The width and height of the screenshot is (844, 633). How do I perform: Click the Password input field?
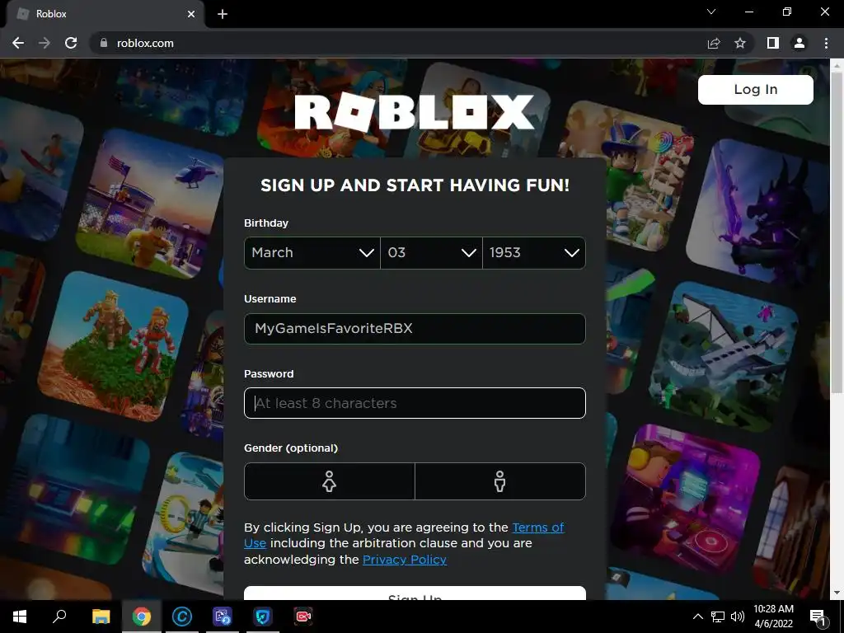pyautogui.click(x=415, y=403)
